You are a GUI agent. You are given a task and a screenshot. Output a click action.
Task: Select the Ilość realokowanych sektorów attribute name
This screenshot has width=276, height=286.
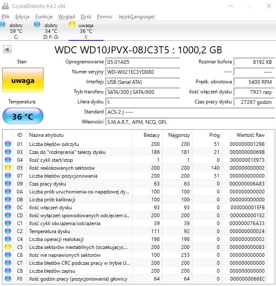coord(62,168)
